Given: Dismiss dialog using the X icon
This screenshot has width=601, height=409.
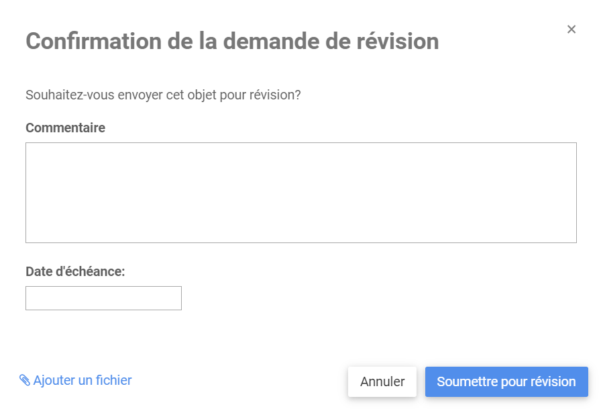Looking at the screenshot, I should [571, 30].
